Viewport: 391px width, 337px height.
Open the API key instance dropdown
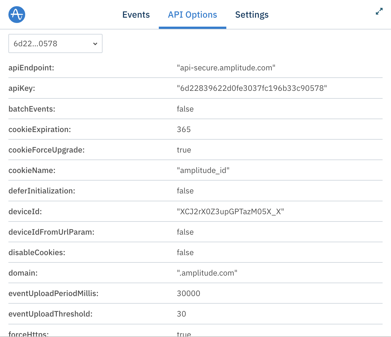(x=55, y=43)
